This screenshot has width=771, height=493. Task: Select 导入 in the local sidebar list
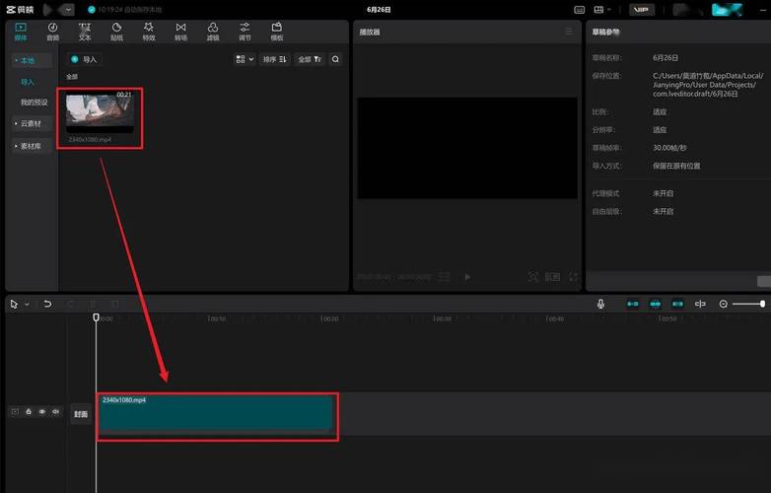28,82
